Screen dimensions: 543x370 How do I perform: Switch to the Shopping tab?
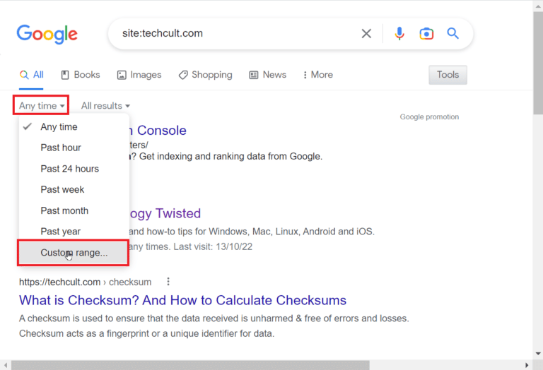click(x=205, y=75)
